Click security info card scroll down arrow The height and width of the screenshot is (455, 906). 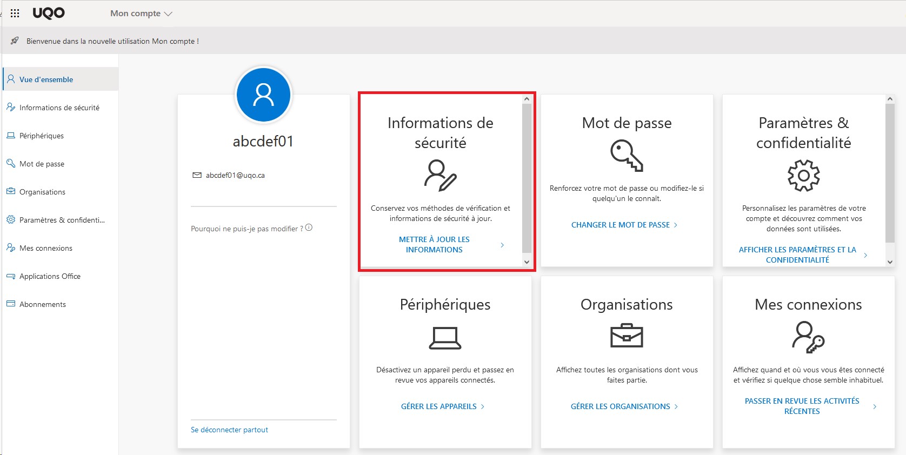527,262
